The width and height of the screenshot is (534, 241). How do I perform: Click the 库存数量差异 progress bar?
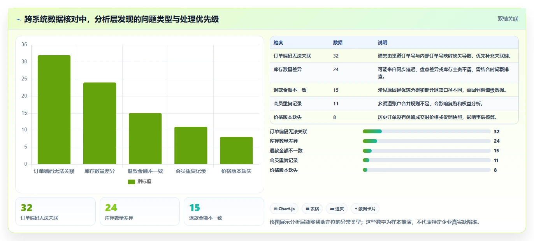[427, 141]
